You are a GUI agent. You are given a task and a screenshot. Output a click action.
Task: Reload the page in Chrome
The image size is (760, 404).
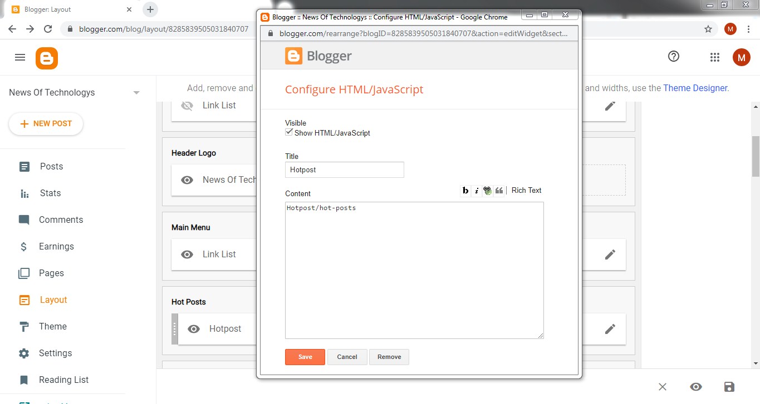[x=48, y=29]
